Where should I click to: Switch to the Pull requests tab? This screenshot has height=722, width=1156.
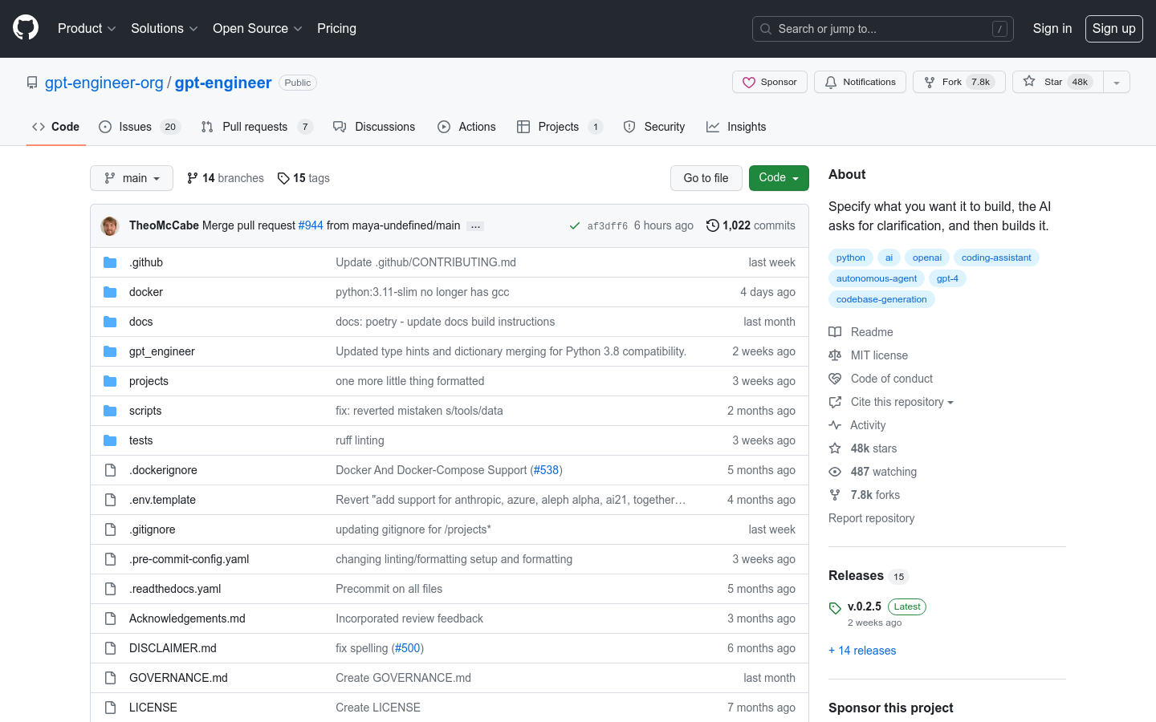(x=257, y=127)
